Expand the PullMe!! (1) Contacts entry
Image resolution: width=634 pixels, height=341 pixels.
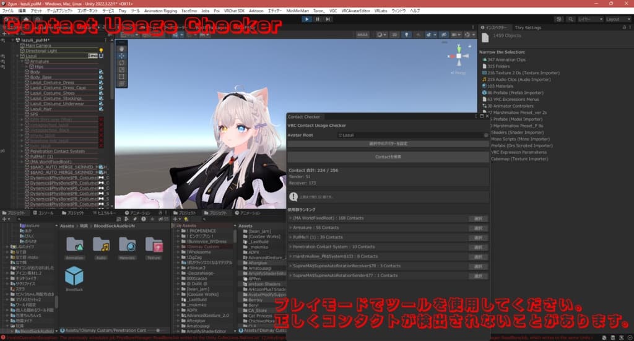pyautogui.click(x=290, y=237)
